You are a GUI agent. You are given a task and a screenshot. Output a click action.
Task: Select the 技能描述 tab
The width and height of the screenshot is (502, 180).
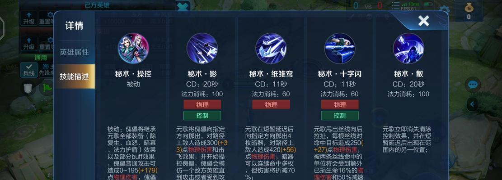[74, 76]
